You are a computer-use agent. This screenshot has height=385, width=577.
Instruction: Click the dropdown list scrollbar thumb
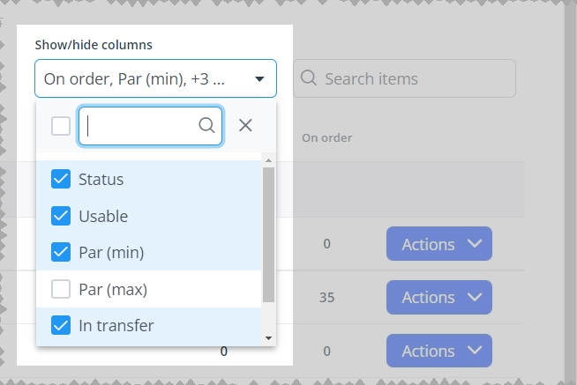coord(268,234)
